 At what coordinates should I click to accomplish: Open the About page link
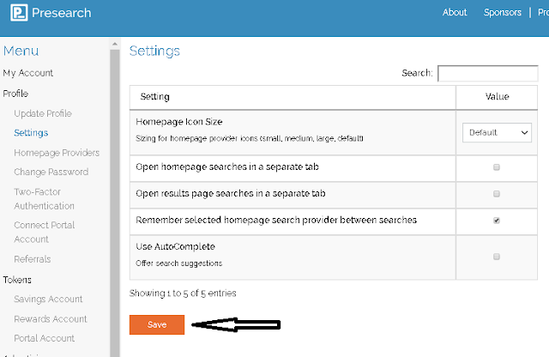click(x=455, y=13)
